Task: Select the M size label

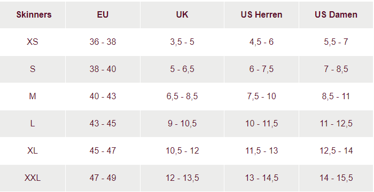Action: 33,96
